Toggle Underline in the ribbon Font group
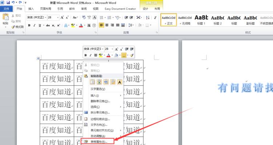This screenshot has height=145, width=273. click(x=40, y=25)
